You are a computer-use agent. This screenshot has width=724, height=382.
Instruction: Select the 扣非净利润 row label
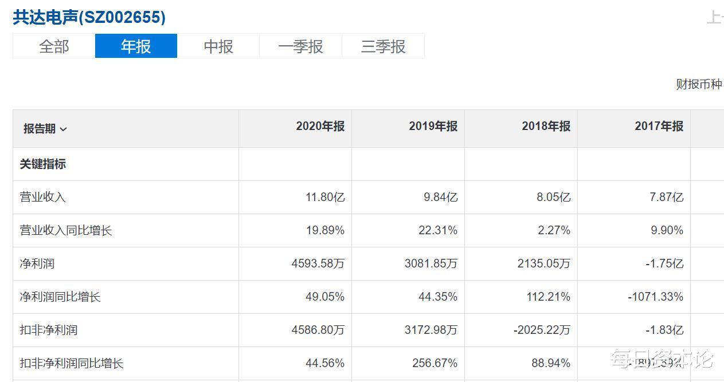pos(46,330)
